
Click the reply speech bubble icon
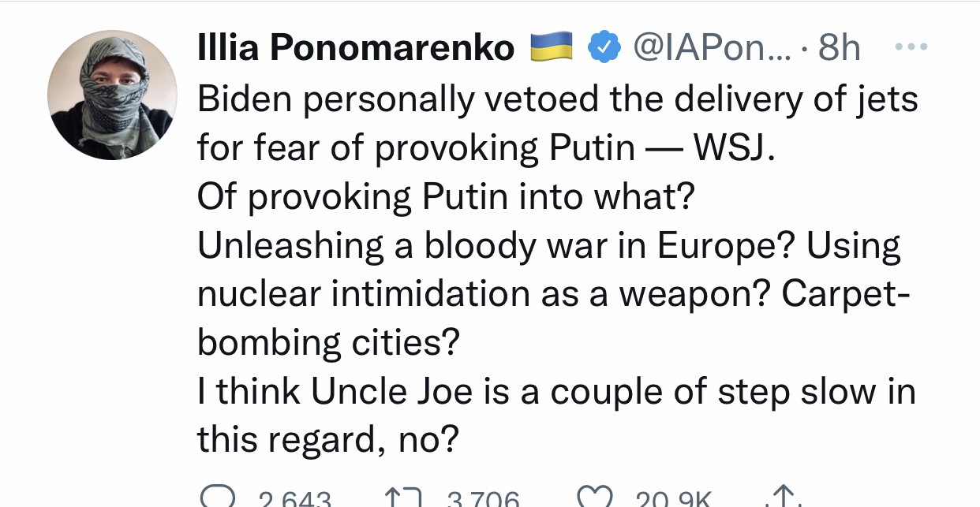[x=215, y=498]
